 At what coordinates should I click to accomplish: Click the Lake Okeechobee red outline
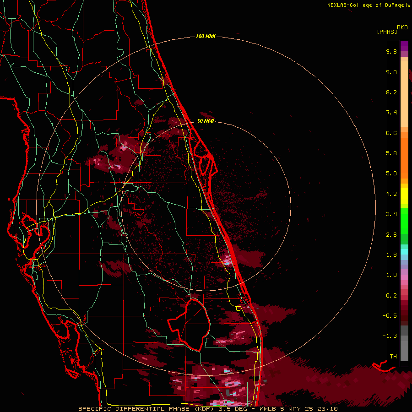click(189, 325)
